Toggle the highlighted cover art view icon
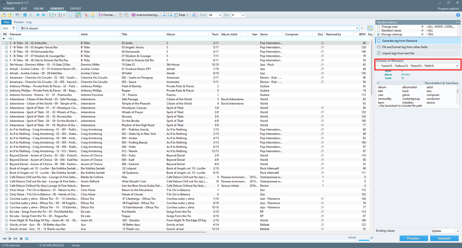The width and height of the screenshot is (462, 248). tap(78, 15)
